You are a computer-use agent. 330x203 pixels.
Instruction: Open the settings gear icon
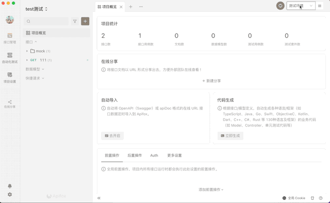(10, 194)
